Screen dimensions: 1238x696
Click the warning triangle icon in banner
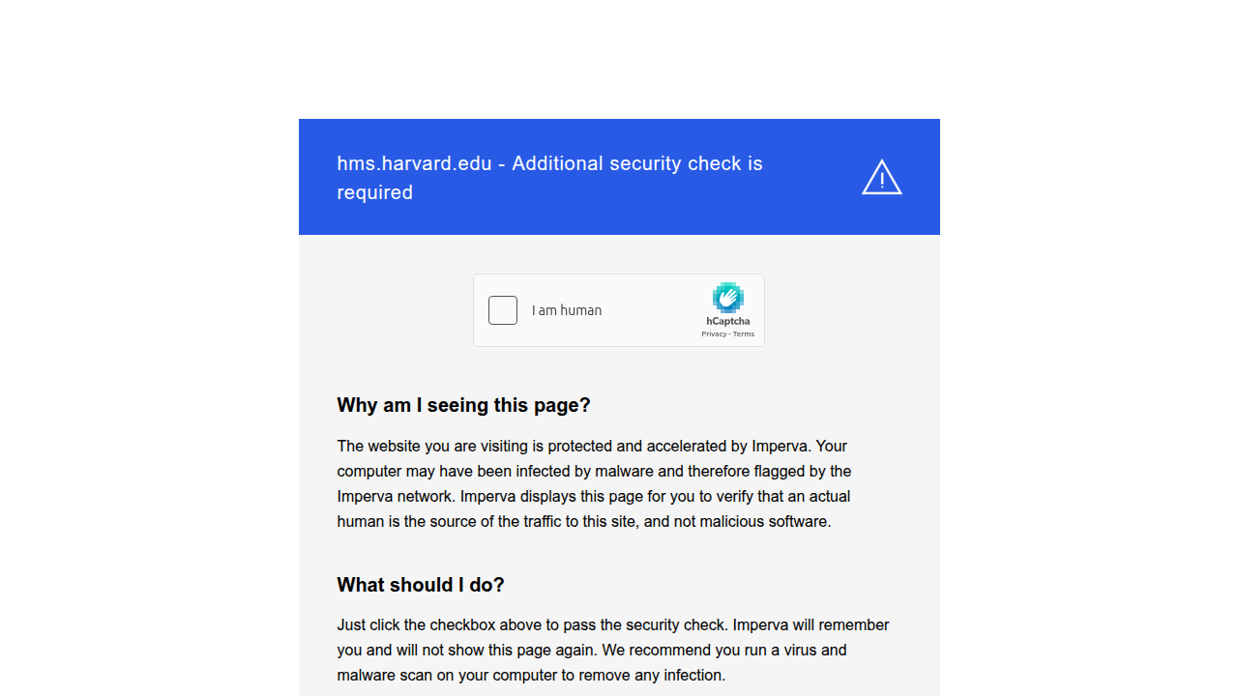click(882, 178)
